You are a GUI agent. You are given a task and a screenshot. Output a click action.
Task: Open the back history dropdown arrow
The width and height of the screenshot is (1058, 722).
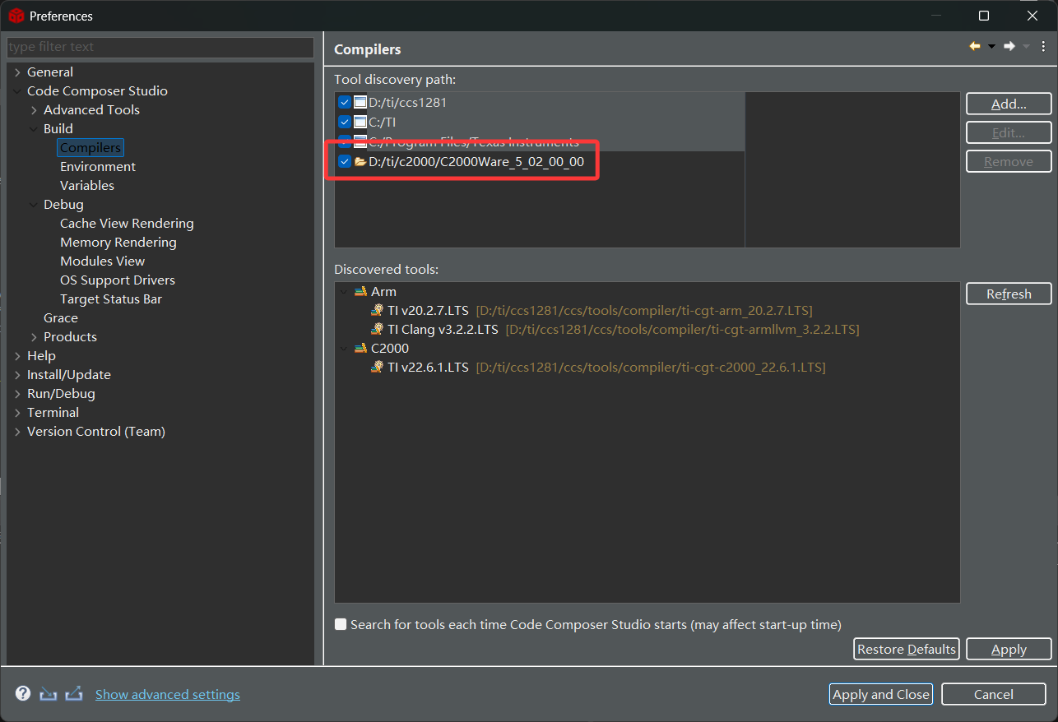point(991,47)
